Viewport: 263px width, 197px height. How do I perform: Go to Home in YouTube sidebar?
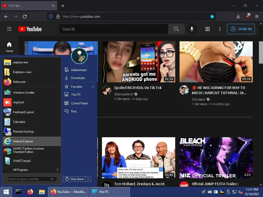tap(9, 47)
